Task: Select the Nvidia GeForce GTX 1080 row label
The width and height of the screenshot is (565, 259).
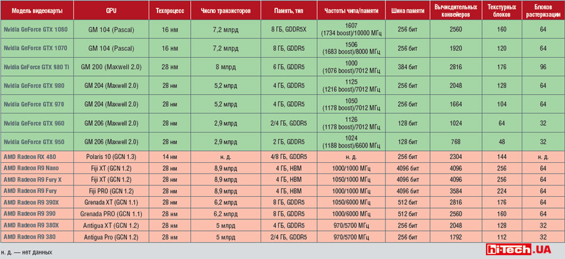Action: pyautogui.click(x=36, y=30)
